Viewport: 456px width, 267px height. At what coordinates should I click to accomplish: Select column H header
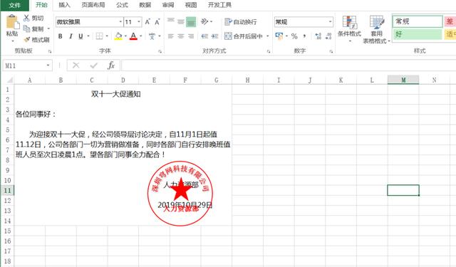pos(247,80)
